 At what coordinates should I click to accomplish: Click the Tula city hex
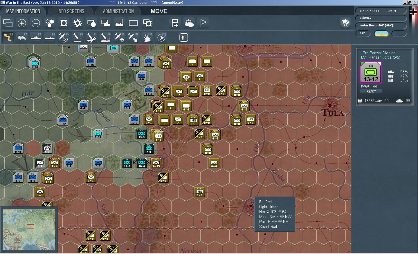(330, 105)
